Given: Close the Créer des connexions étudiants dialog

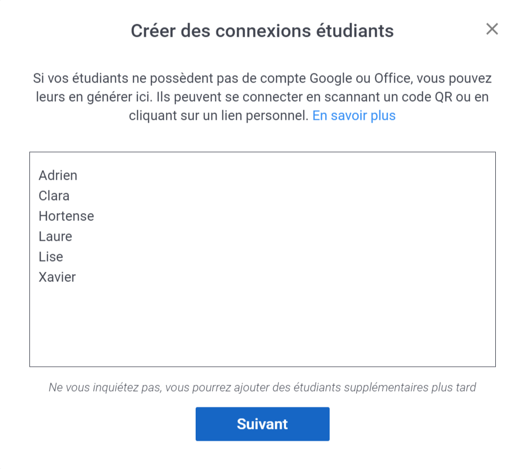Looking at the screenshot, I should tap(492, 29).
